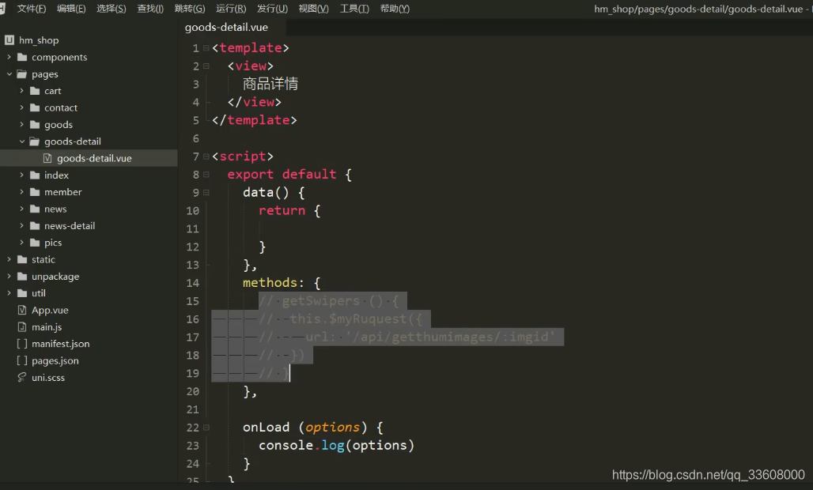Expand the components folder chevron

point(9,57)
